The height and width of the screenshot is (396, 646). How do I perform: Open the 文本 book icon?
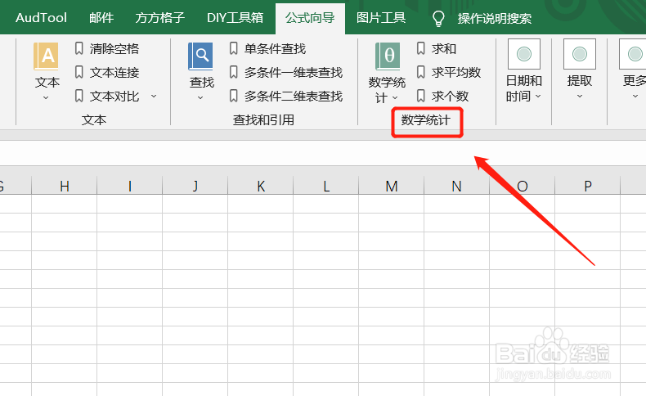[46, 56]
